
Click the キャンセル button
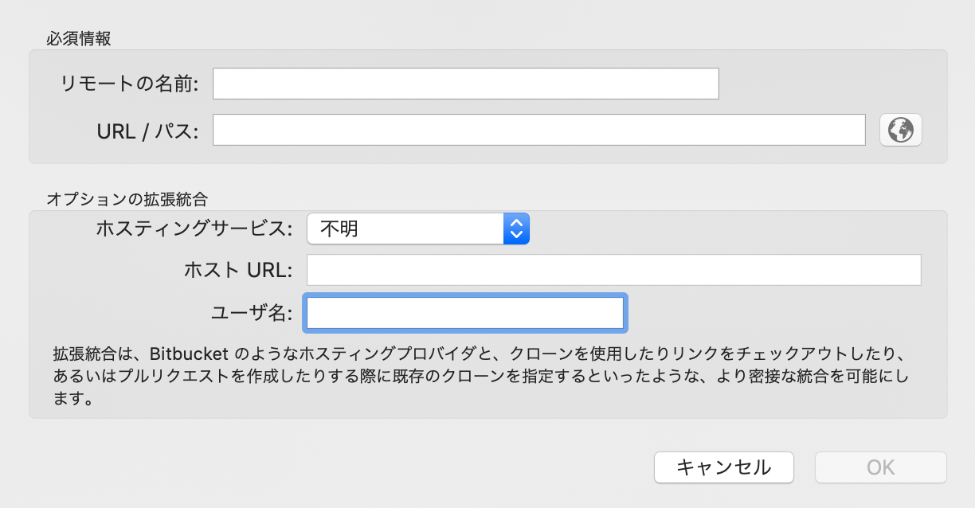724,467
